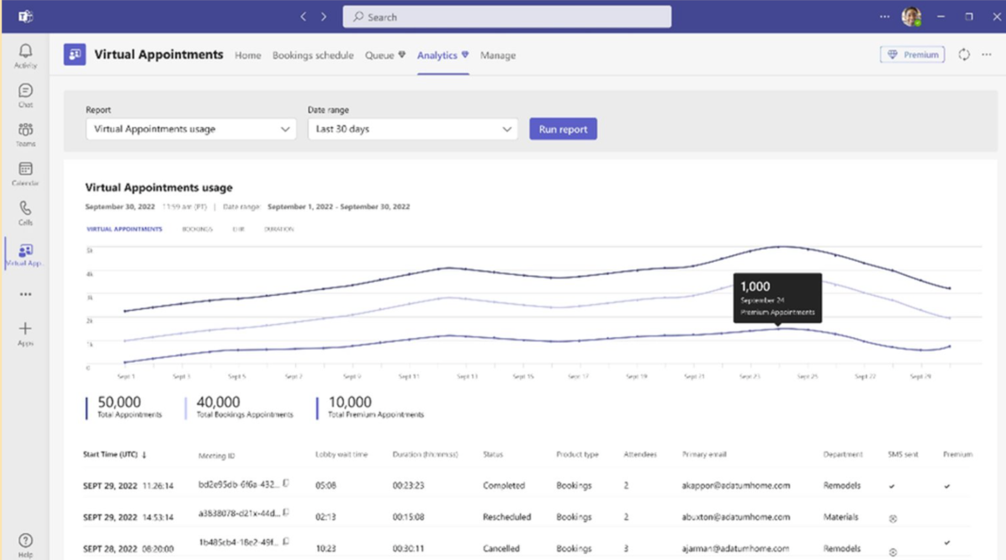Switch chart to Bookings tab

pyautogui.click(x=198, y=229)
